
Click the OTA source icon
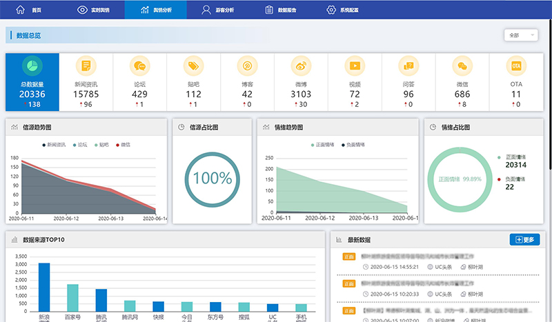(x=515, y=66)
